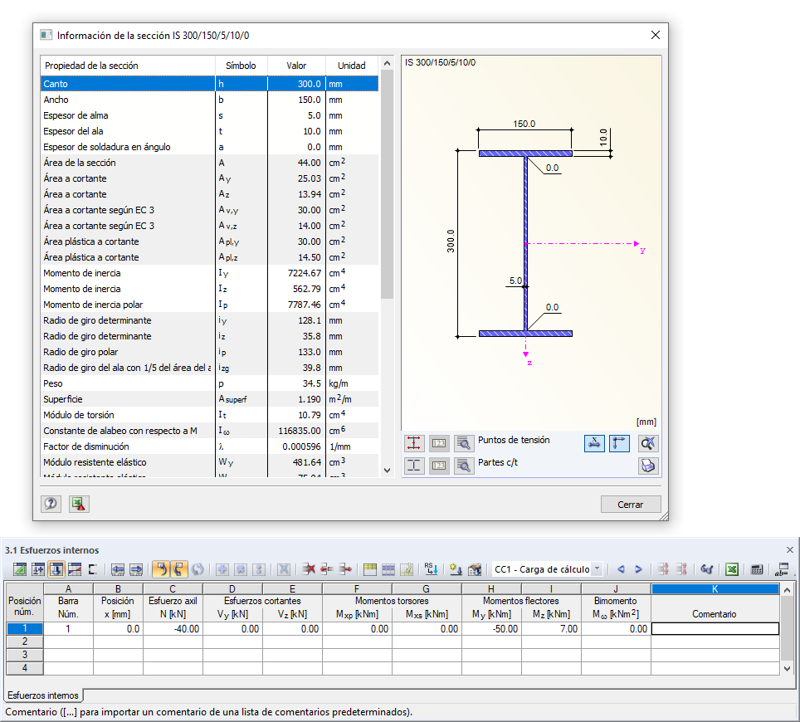Click the Comentario cell in row 1
This screenshot has width=800, height=722.
(x=715, y=629)
